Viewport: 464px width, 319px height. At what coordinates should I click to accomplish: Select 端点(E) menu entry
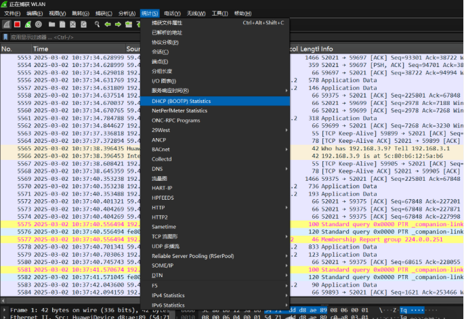pos(215,62)
